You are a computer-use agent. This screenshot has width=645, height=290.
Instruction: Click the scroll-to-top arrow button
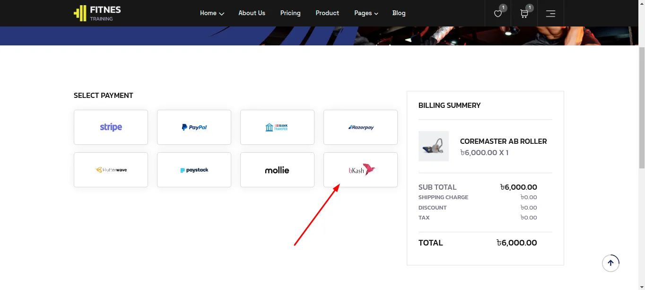pos(610,263)
